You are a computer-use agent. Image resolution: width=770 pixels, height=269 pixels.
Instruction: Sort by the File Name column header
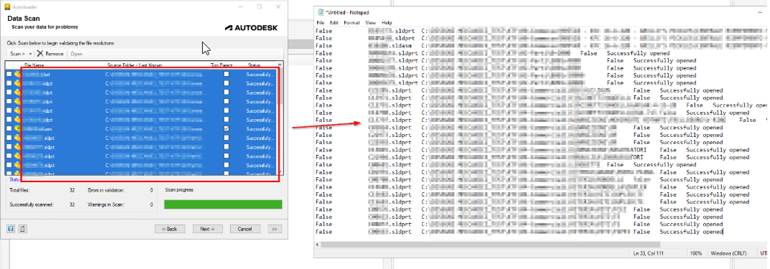(35, 65)
